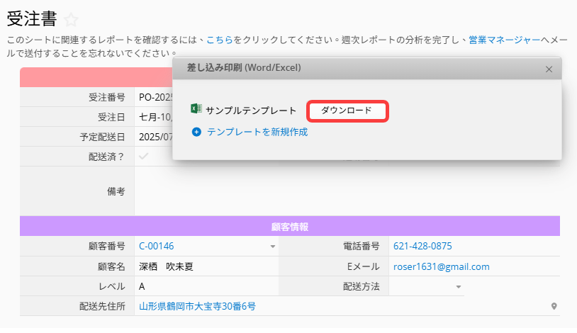577x333 pixels.
Task: Click customer number C-00146
Action: [x=157, y=247]
